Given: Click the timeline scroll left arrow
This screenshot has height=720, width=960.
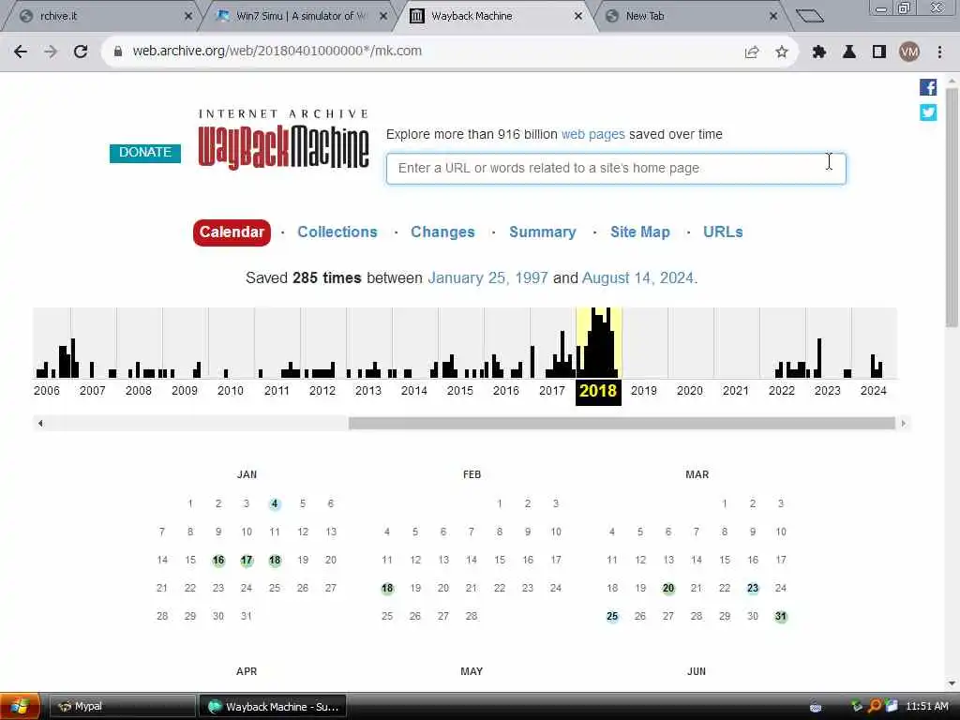Looking at the screenshot, I should 40,424.
